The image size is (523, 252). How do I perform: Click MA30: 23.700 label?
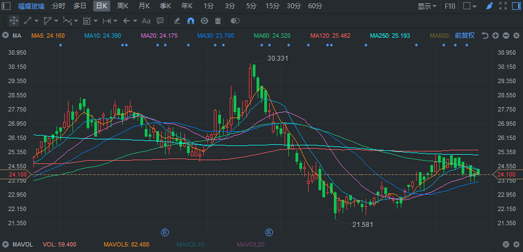point(215,36)
